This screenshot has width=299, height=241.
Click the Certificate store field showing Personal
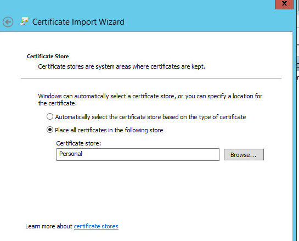point(138,155)
